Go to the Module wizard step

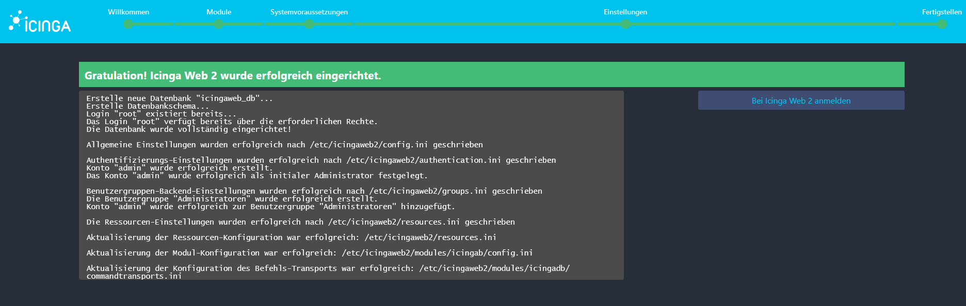(x=219, y=12)
